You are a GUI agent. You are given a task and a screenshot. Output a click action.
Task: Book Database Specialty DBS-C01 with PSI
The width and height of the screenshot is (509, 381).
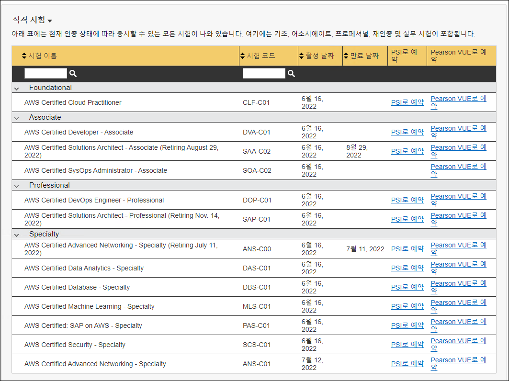click(x=407, y=287)
